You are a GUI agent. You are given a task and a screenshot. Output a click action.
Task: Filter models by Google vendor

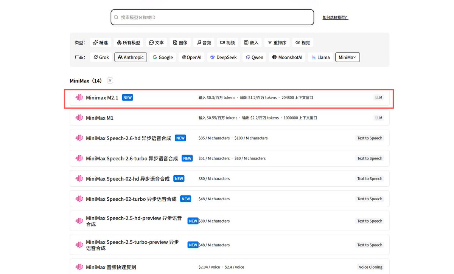163,57
